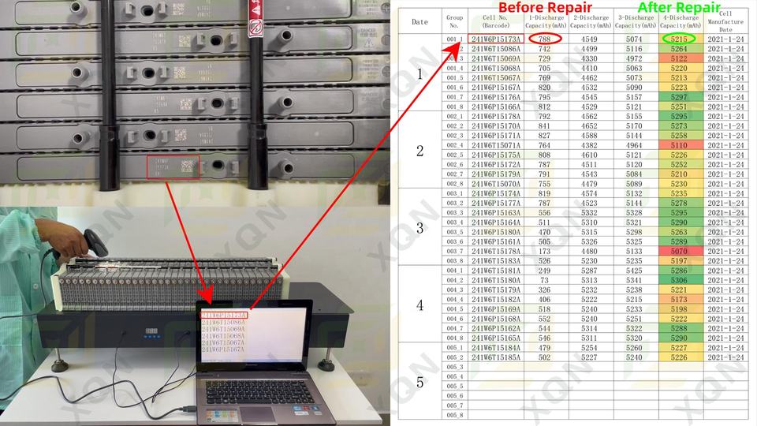Screen dimensions: 757x426
Task: Select the green 4-Discharge cell 5306
Action: coord(679,280)
